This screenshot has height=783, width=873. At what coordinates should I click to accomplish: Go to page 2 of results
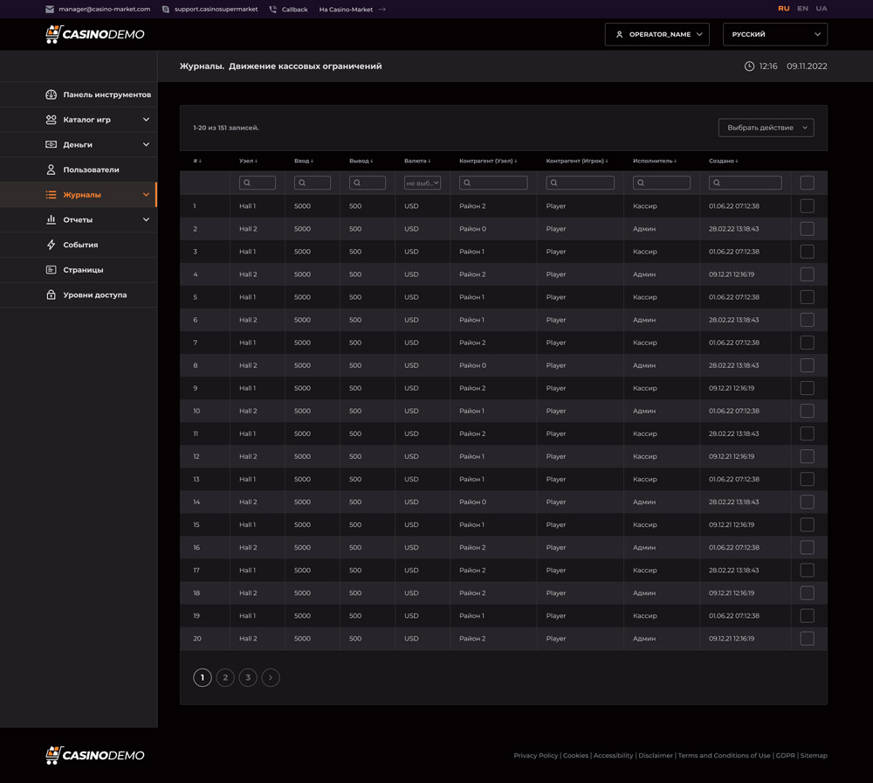(225, 677)
